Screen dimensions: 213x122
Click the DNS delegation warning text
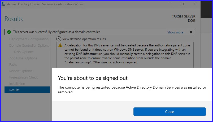coord(127,54)
